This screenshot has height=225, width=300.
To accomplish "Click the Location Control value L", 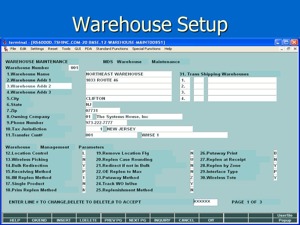I will click(84, 153).
